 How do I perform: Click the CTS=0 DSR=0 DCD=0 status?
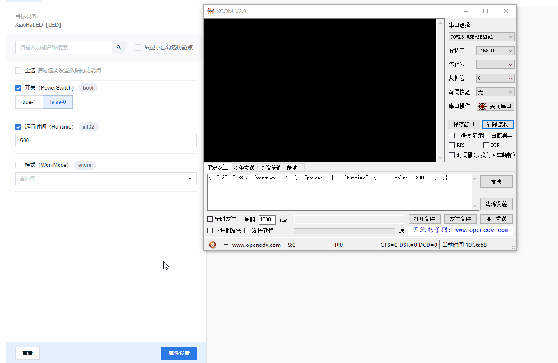409,245
